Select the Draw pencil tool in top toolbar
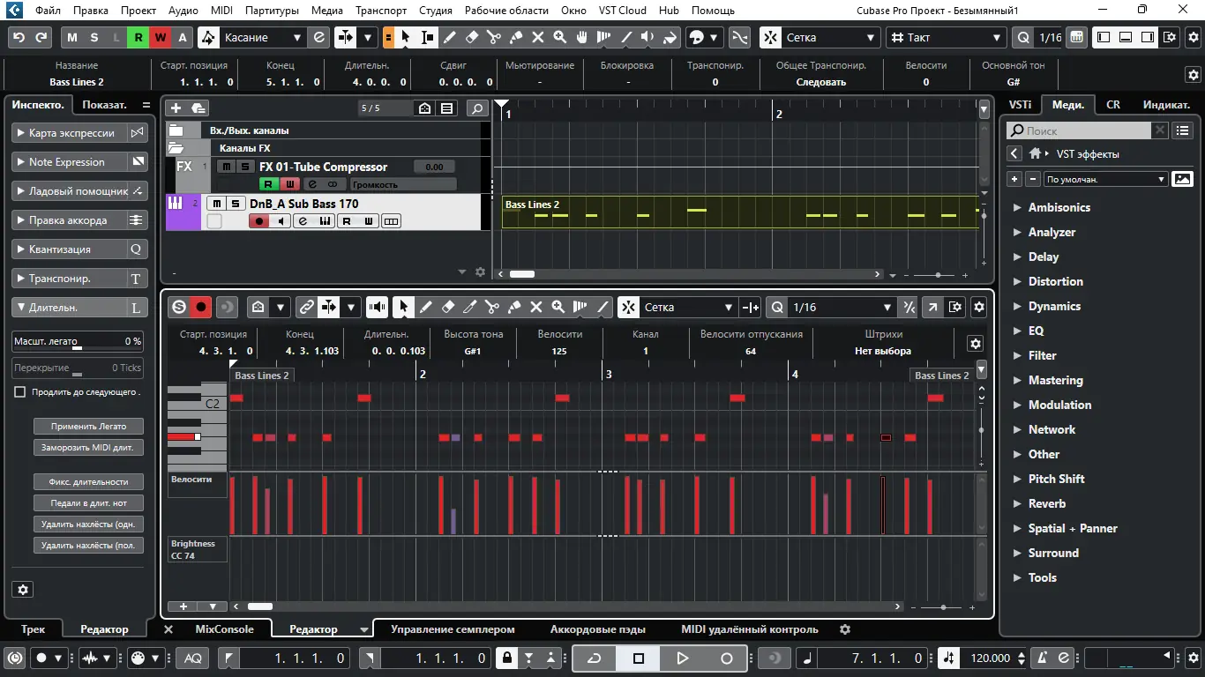The image size is (1205, 677). [449, 38]
